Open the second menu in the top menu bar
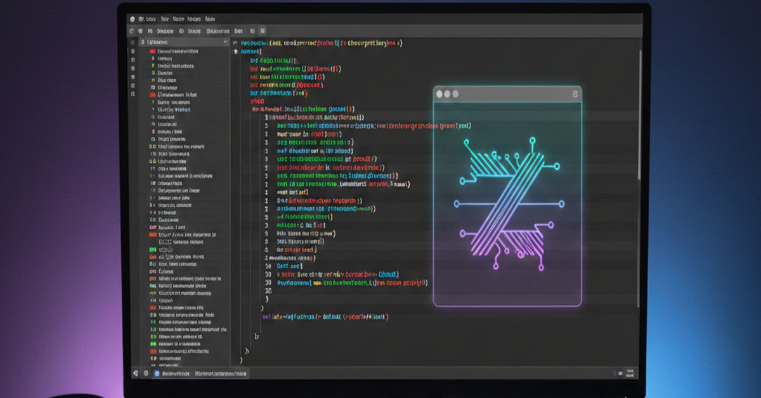The image size is (761, 398). [x=165, y=20]
